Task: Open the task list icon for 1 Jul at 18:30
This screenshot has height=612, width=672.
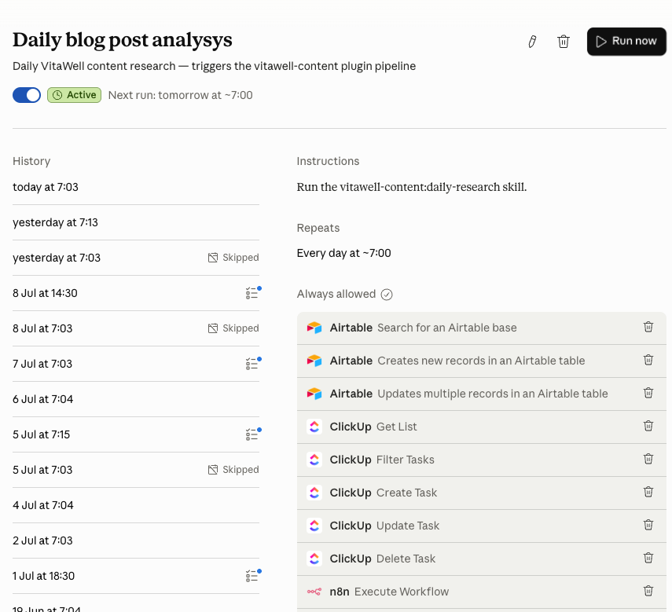Action: coord(253,576)
